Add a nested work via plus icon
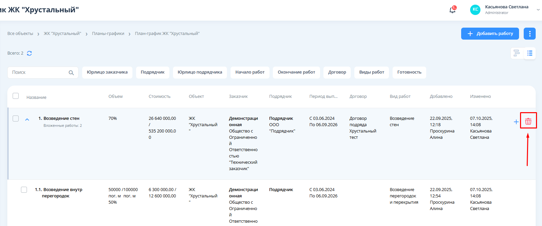 pyautogui.click(x=516, y=122)
